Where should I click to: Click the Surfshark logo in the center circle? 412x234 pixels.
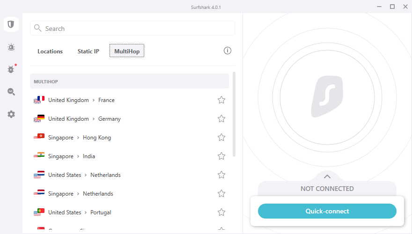click(x=327, y=97)
